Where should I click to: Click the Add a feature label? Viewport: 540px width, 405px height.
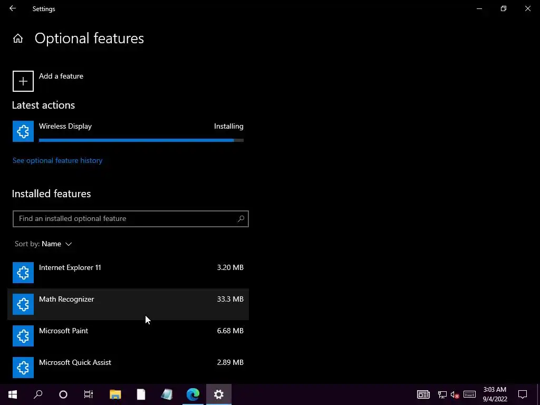pyautogui.click(x=61, y=76)
